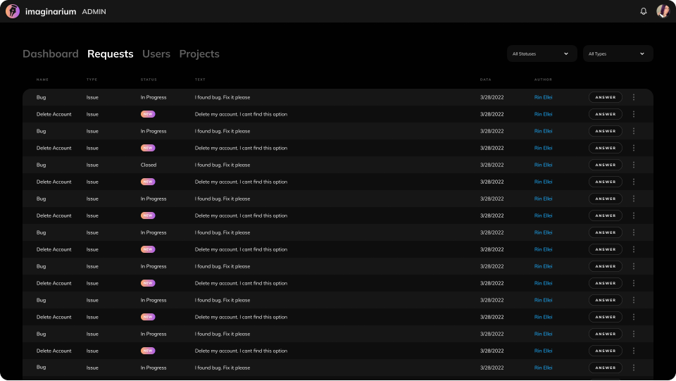Open the user profile avatar

point(663,11)
